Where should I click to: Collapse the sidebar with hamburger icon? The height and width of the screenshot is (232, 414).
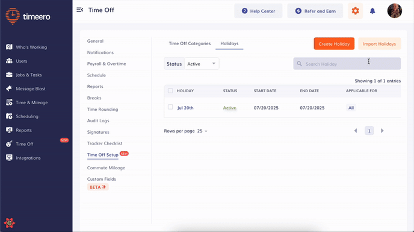pos(80,10)
